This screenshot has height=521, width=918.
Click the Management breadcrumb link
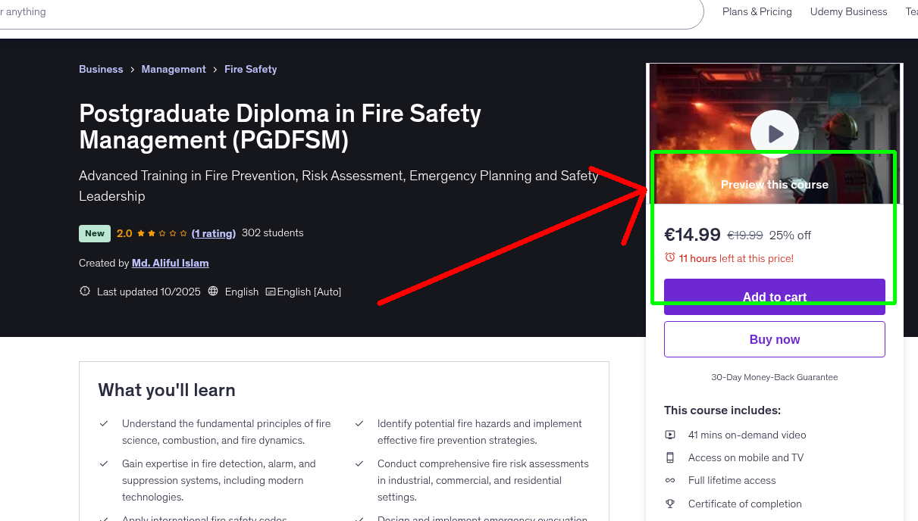[x=174, y=69]
